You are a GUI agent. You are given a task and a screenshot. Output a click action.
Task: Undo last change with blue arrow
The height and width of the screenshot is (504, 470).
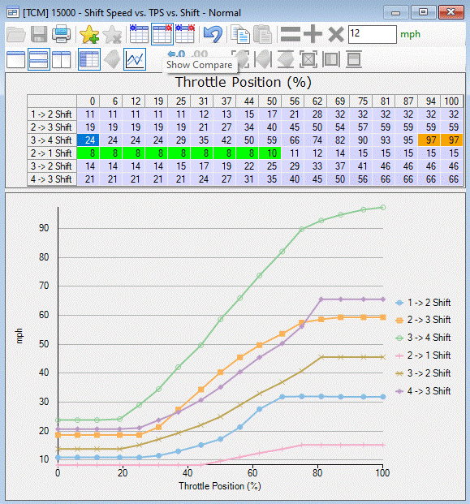[213, 34]
